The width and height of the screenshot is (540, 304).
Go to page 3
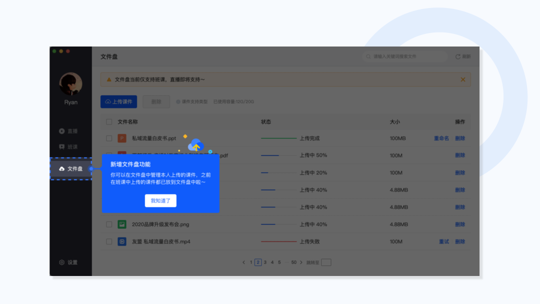point(265,262)
